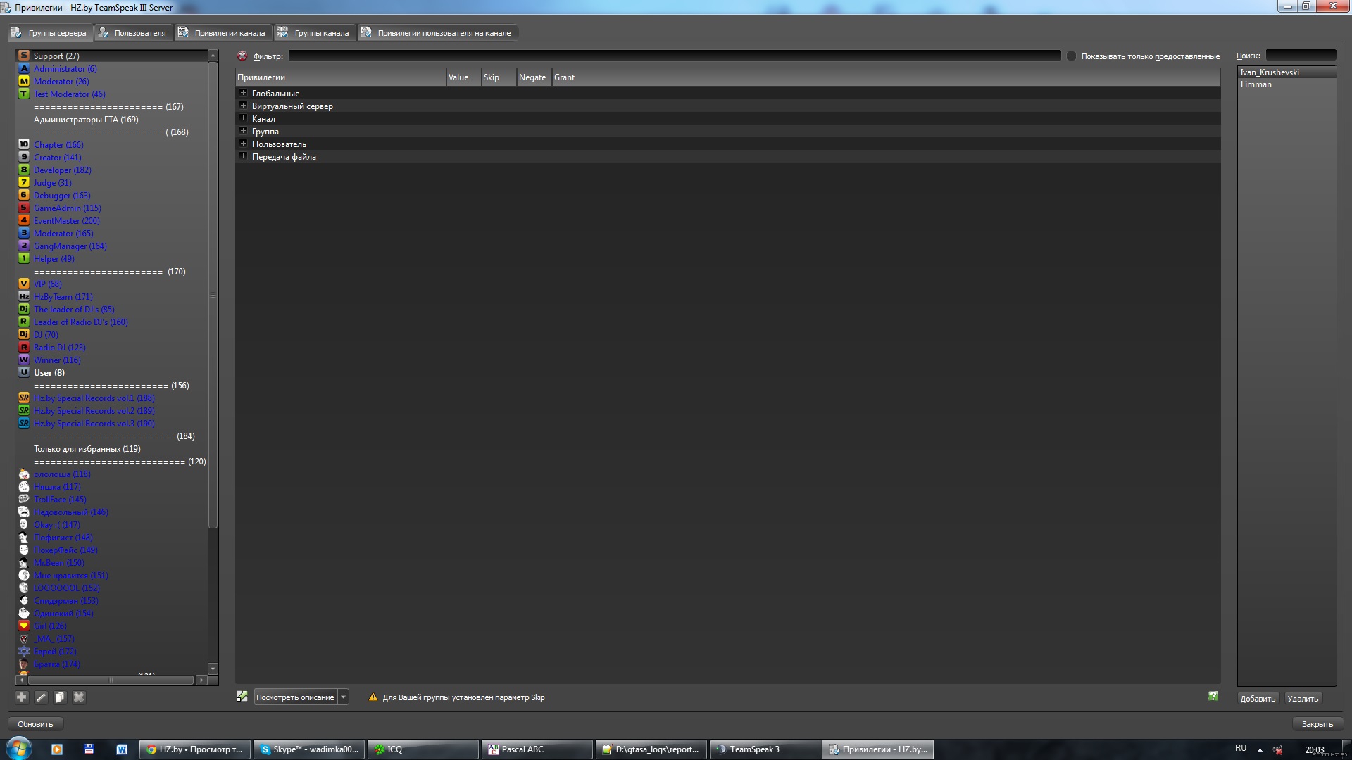This screenshot has width=1352, height=760.
Task: Select Администраторы ГТА (169) group
Action: click(86, 119)
